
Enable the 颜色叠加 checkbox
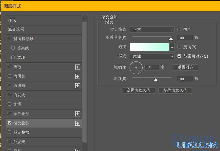coord(9,114)
